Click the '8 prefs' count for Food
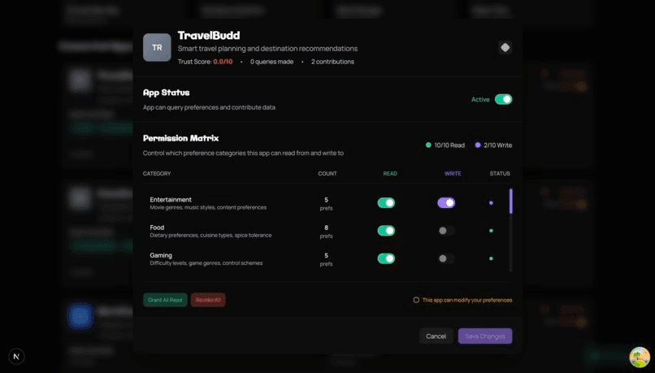Viewport: 655px width, 373px height. click(x=326, y=232)
